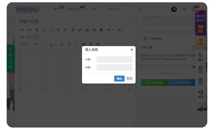The height and width of the screenshot is (129, 212).
Task: Close the 插入表格 dialog with the X
Action: click(x=132, y=50)
